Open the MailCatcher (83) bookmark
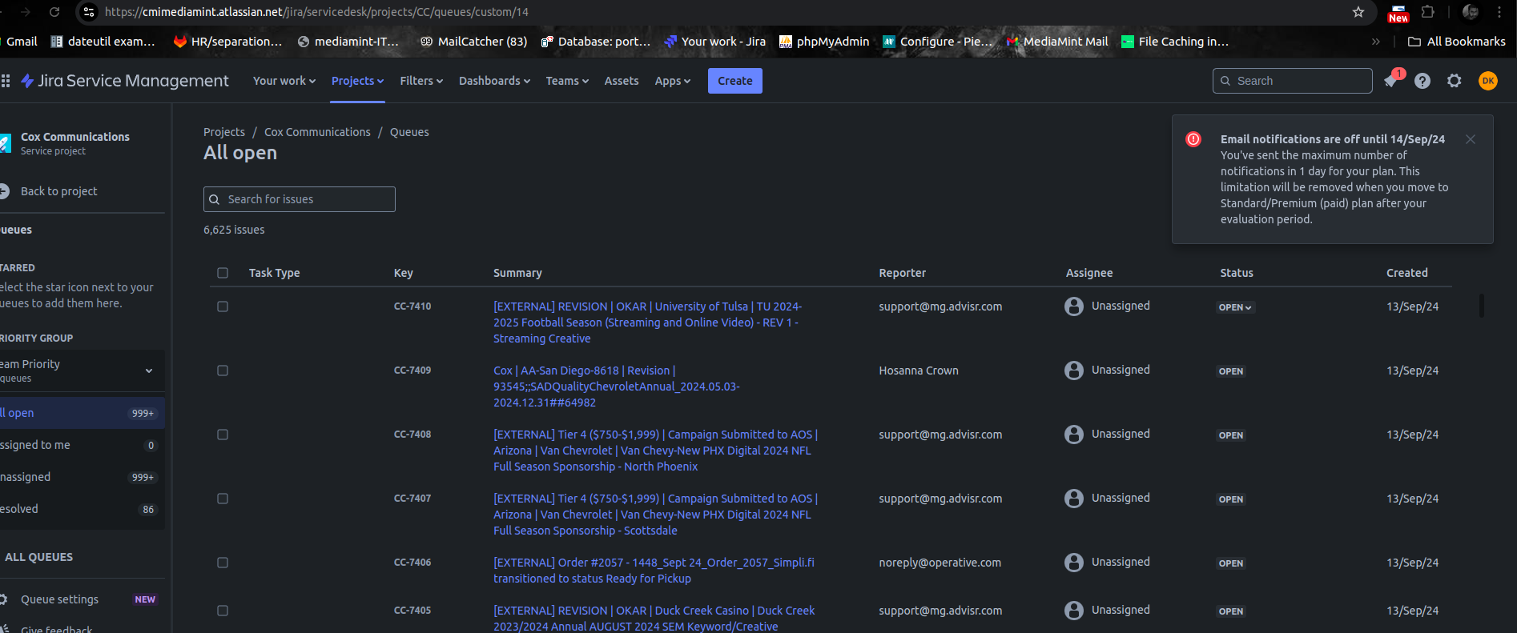The image size is (1517, 633). [473, 42]
